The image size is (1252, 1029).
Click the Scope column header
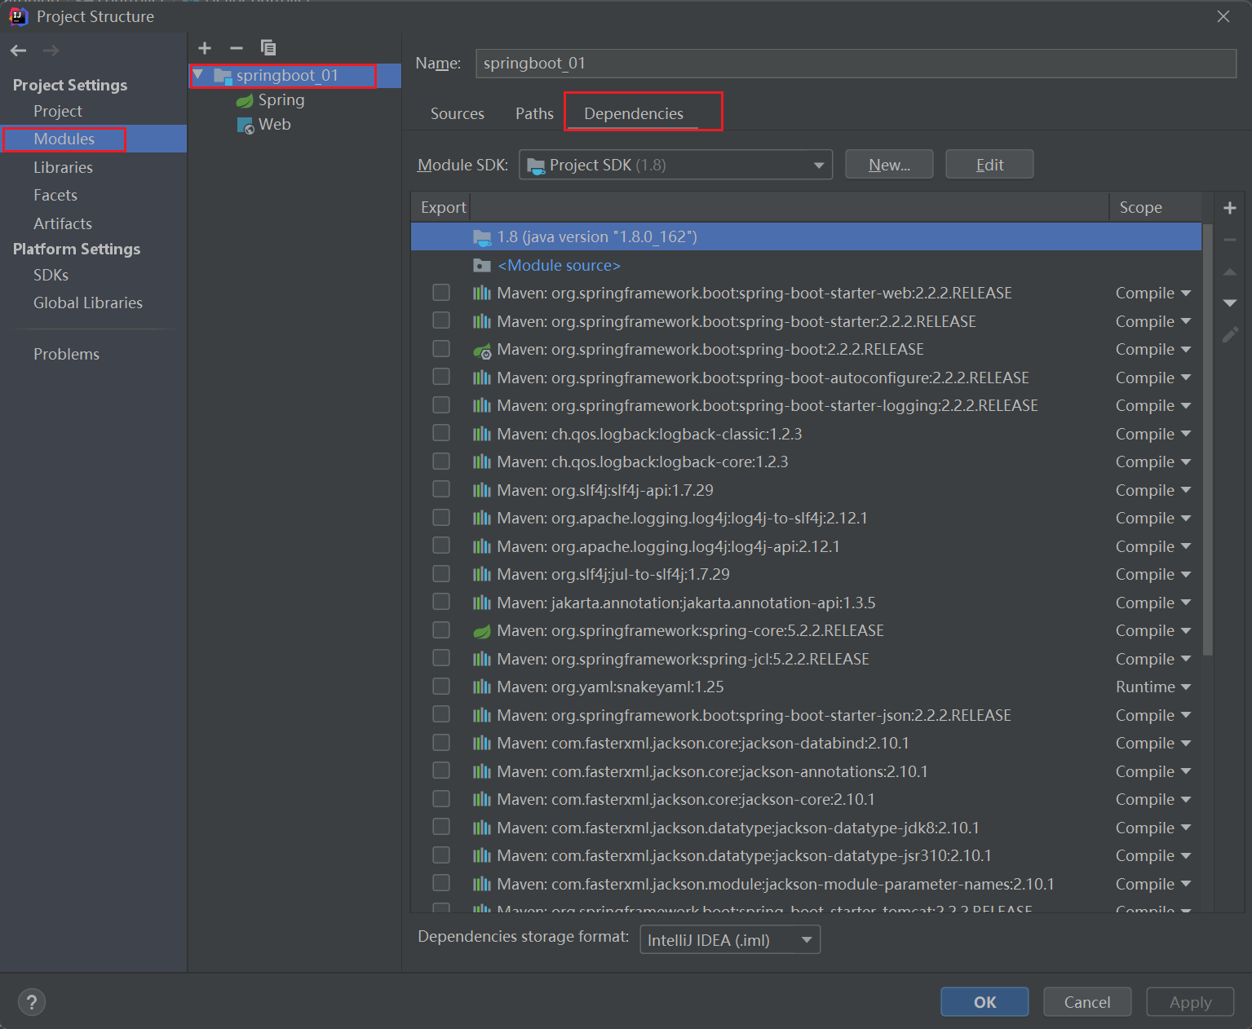[1155, 208]
